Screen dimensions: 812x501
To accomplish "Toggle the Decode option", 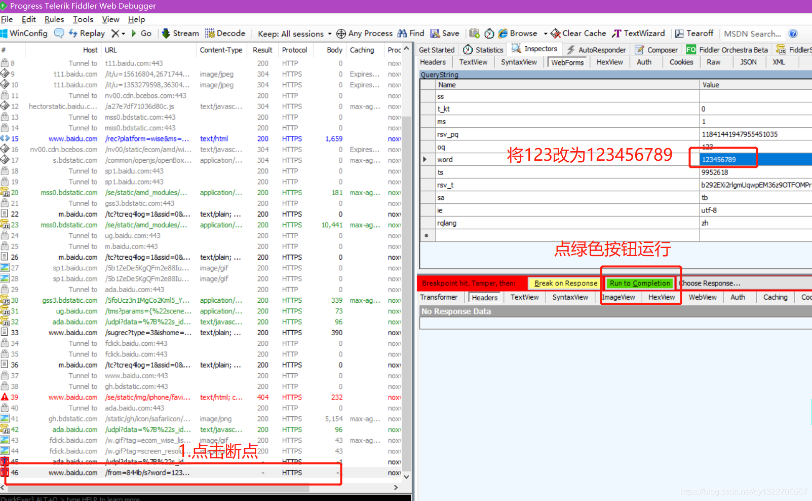I will tap(225, 33).
